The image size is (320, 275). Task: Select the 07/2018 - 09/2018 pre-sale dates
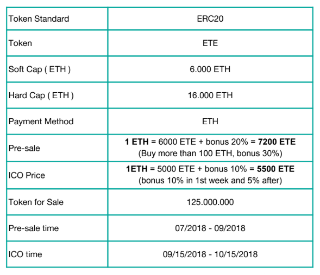coord(210,228)
